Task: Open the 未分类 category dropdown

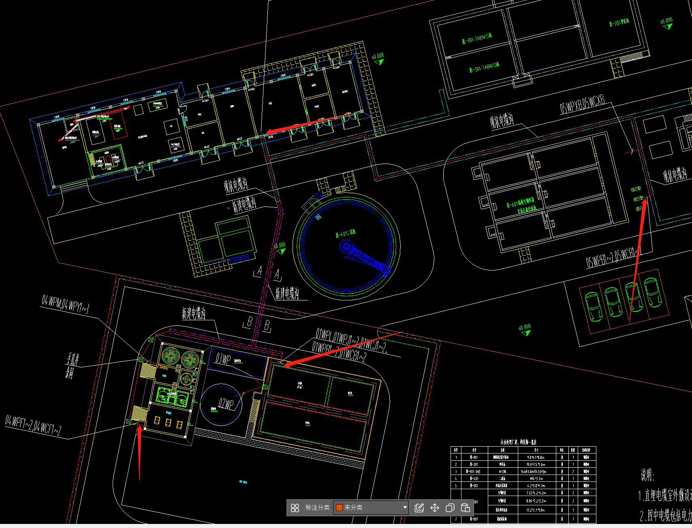Action: pyautogui.click(x=371, y=508)
